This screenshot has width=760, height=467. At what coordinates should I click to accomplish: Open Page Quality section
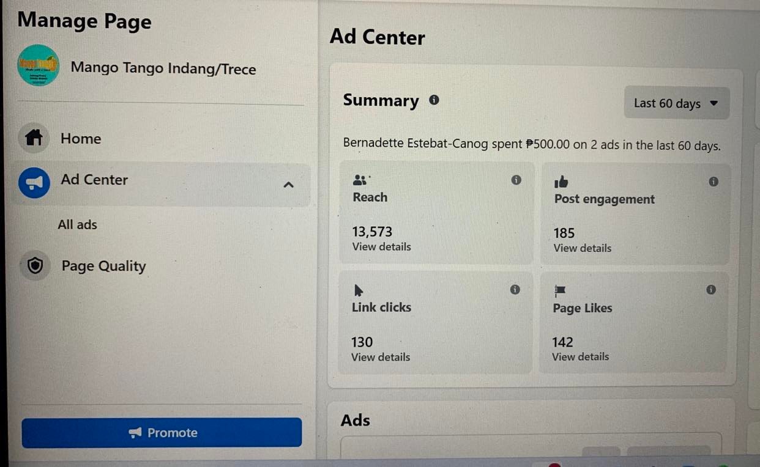pyautogui.click(x=103, y=266)
